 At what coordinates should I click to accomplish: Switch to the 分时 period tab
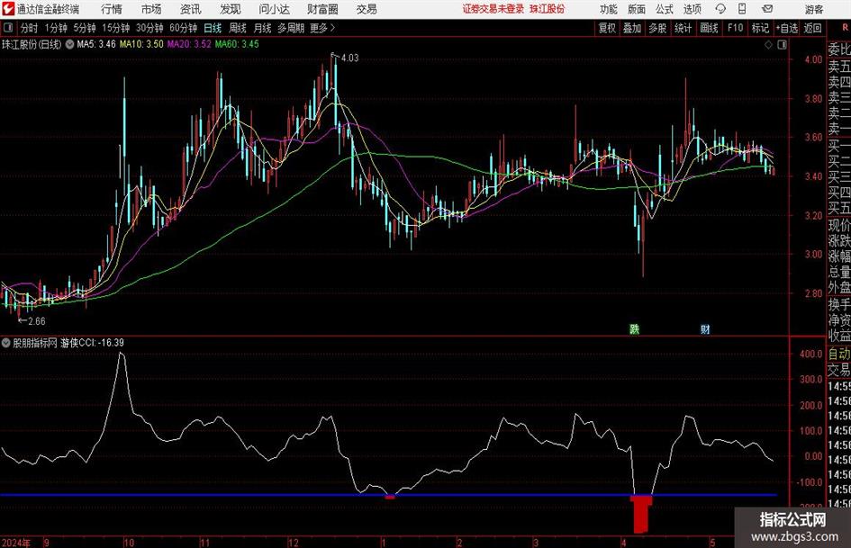coord(30,28)
